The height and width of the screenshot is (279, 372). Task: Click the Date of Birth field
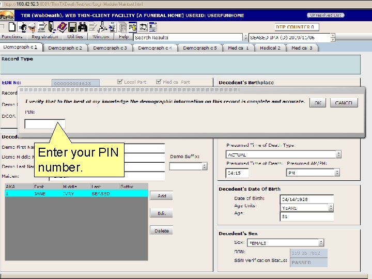307,199
